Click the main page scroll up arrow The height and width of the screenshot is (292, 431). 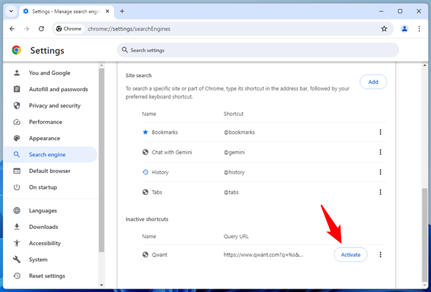pyautogui.click(x=424, y=65)
